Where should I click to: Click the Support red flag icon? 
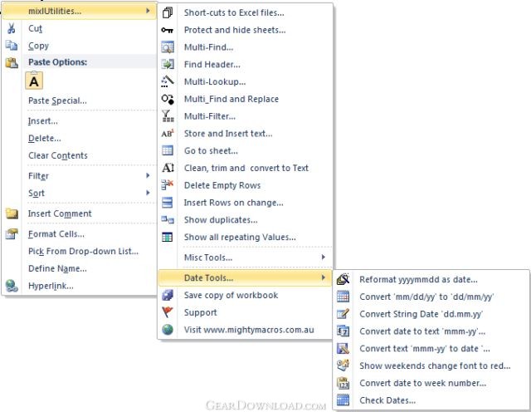tap(168, 312)
